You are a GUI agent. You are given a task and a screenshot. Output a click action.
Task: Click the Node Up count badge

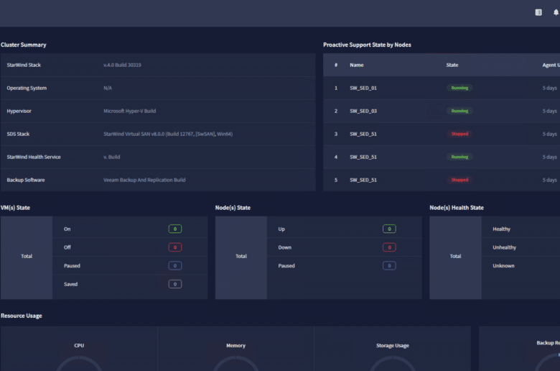pos(389,229)
